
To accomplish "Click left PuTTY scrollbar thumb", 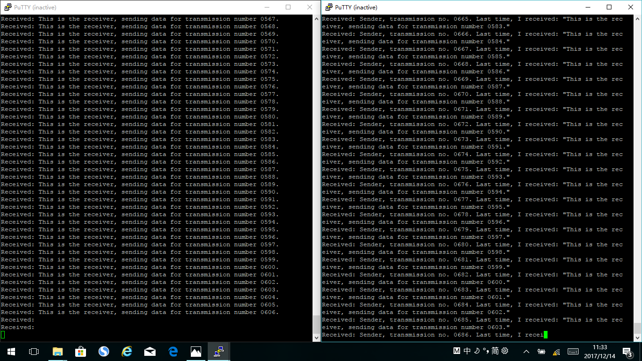I will [x=317, y=324].
